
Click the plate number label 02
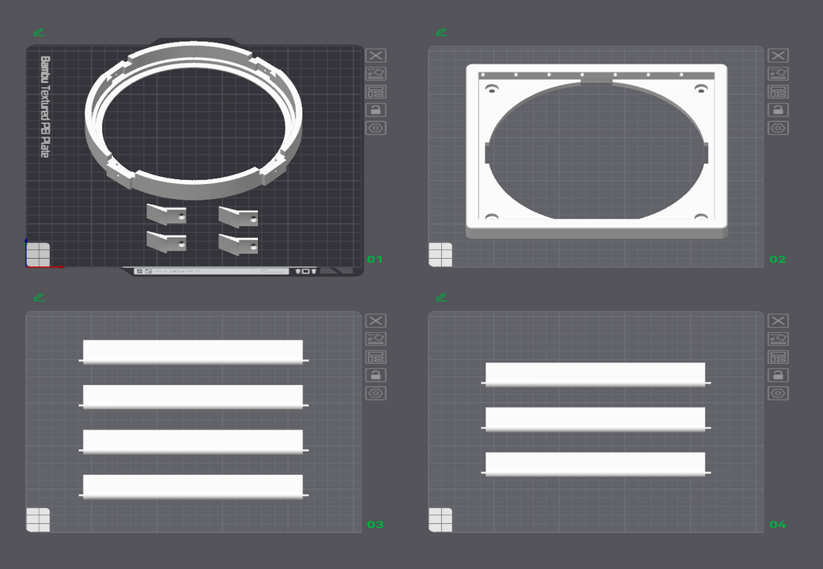tap(777, 260)
